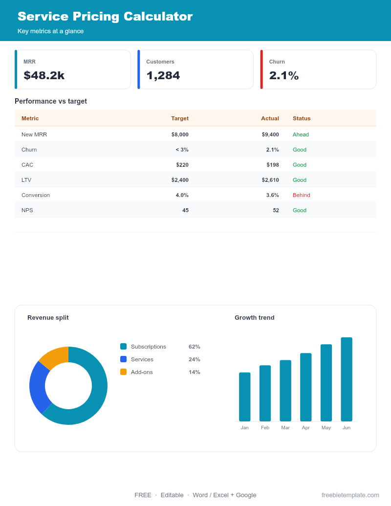391x506 pixels.
Task: Select the Churn 2.1% metric card
Action: 318,69
